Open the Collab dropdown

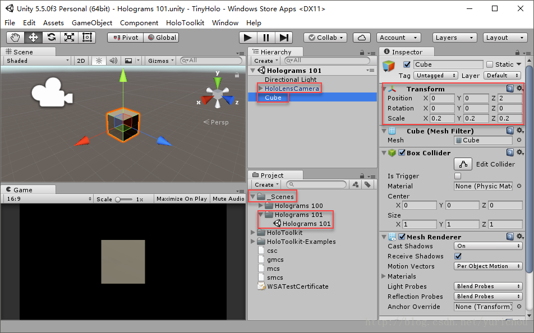pos(325,38)
